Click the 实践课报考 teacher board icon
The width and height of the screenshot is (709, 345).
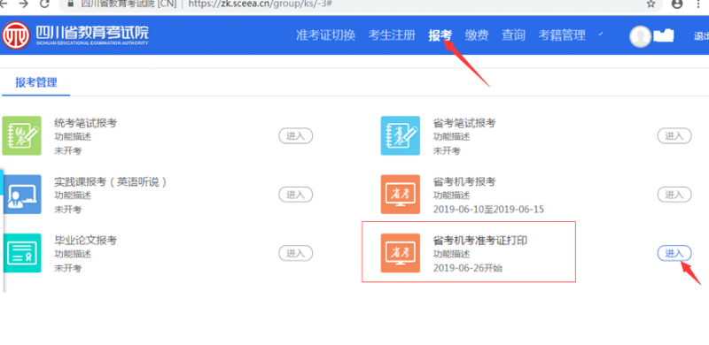click(x=21, y=195)
